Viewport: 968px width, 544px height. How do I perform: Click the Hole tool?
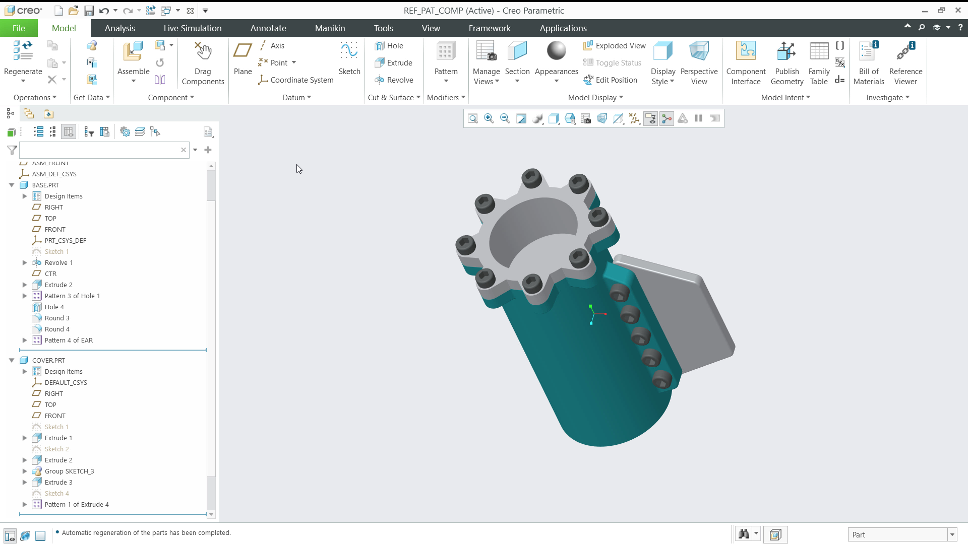[x=389, y=46]
